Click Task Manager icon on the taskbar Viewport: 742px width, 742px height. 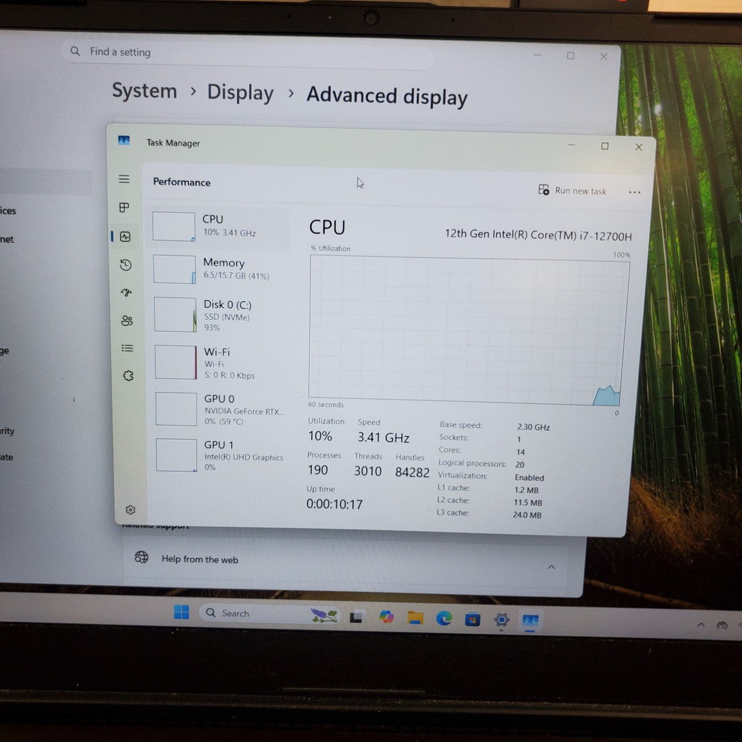pos(531,620)
